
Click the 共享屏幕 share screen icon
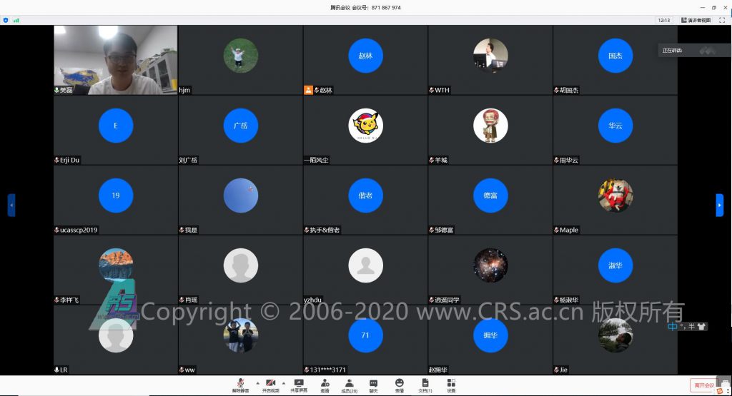pyautogui.click(x=299, y=385)
